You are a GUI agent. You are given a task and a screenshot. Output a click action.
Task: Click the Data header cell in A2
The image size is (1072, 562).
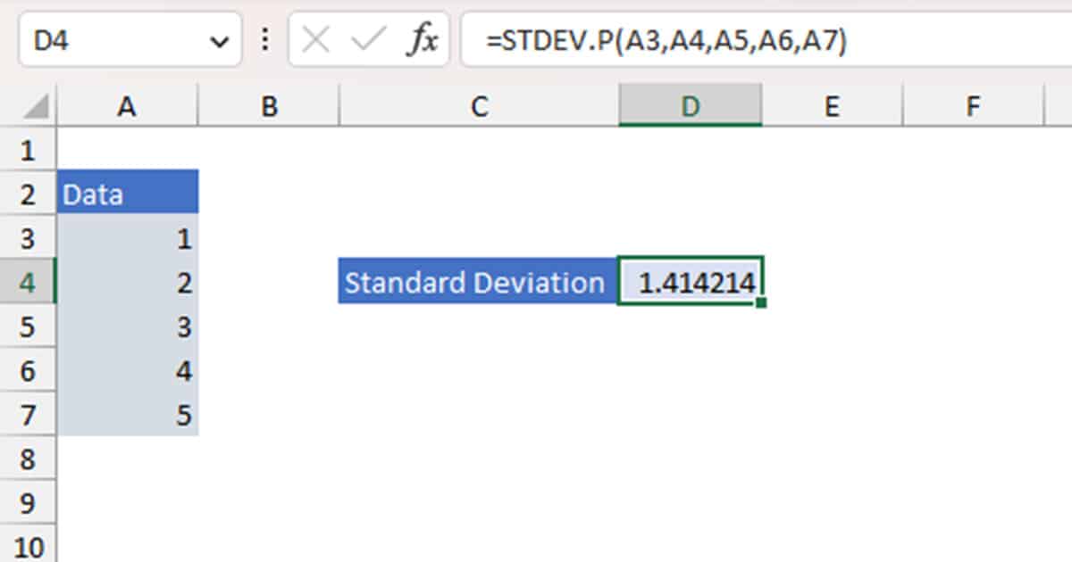point(128,193)
